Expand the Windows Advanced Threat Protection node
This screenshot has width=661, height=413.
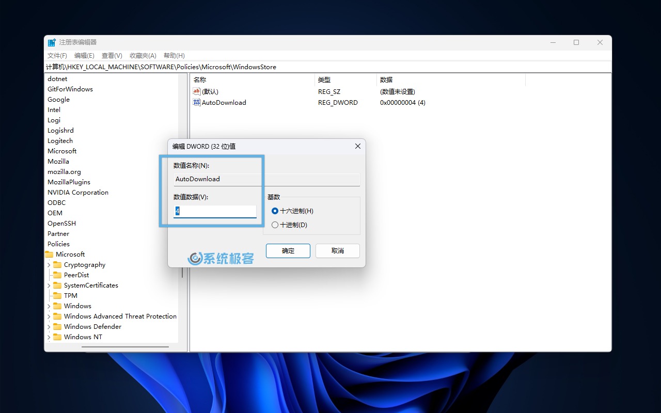coord(50,316)
